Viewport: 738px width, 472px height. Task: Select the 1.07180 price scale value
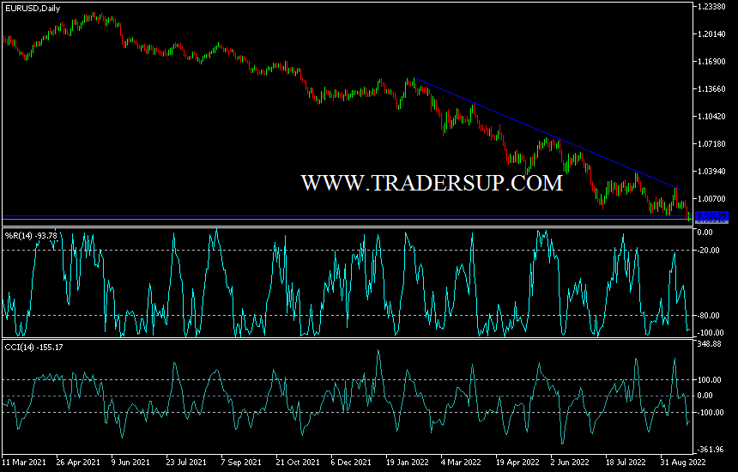(x=711, y=143)
